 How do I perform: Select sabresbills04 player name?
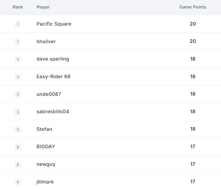click(x=53, y=112)
